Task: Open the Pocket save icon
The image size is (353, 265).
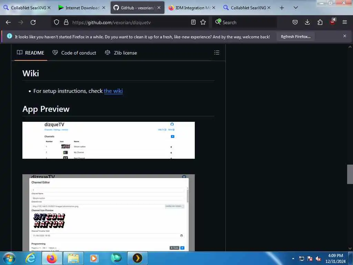Action: click(295, 22)
